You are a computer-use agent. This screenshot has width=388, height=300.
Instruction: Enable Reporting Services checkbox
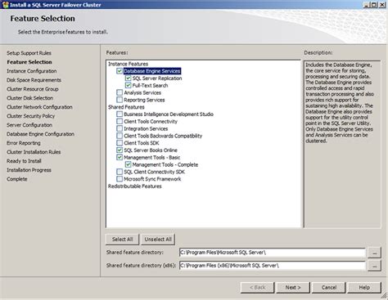[120, 100]
